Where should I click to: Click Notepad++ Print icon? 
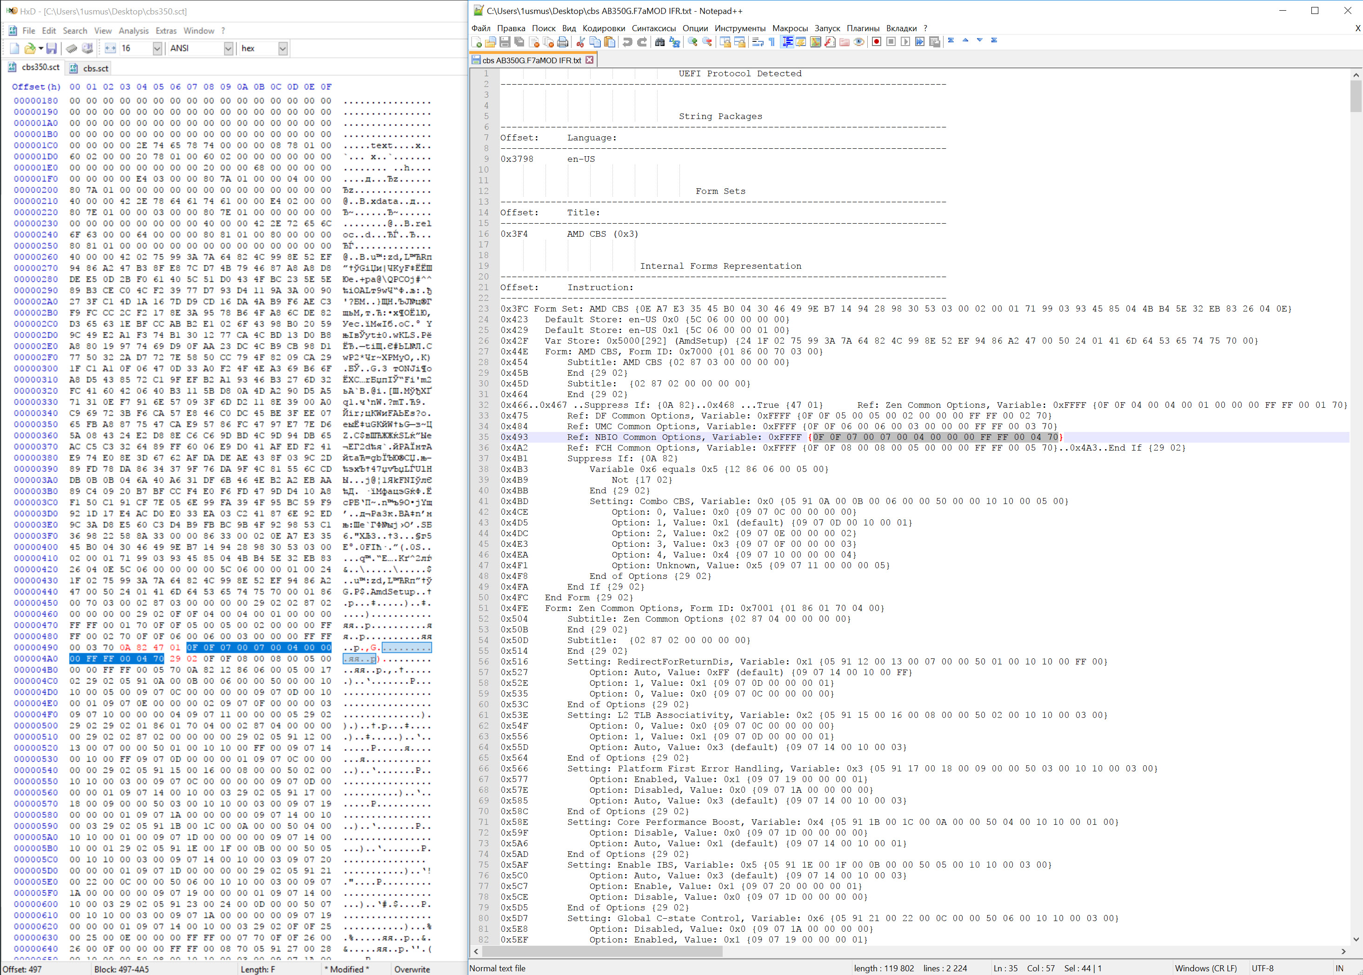pos(563,41)
